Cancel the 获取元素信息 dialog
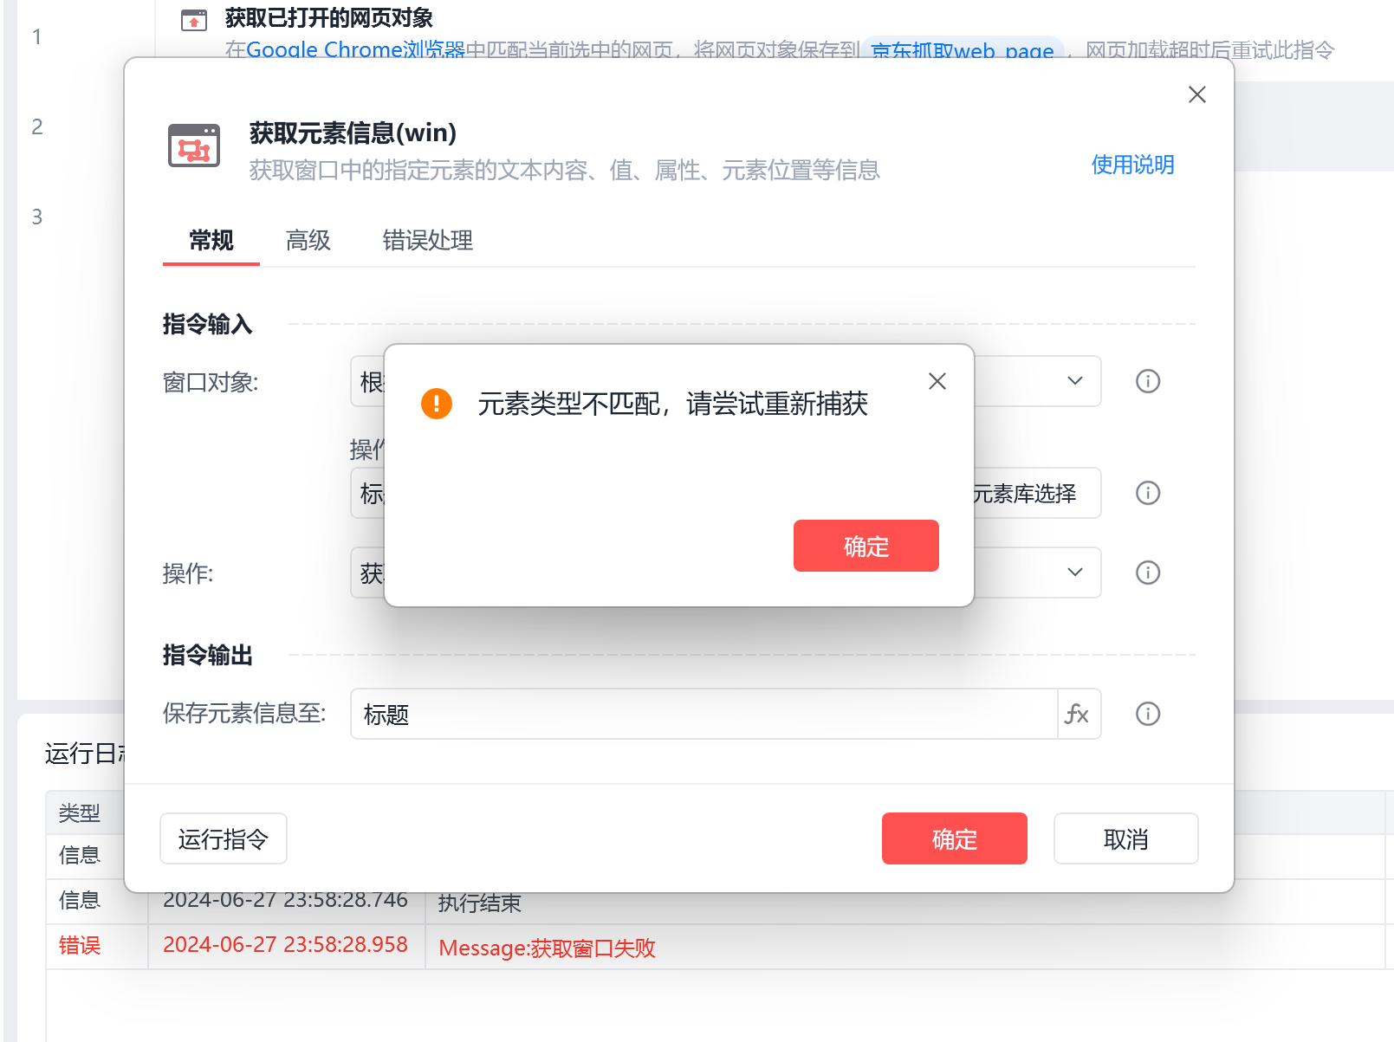 pyautogui.click(x=1126, y=838)
